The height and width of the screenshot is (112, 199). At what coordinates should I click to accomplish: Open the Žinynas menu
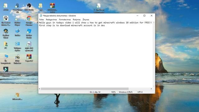86,20
